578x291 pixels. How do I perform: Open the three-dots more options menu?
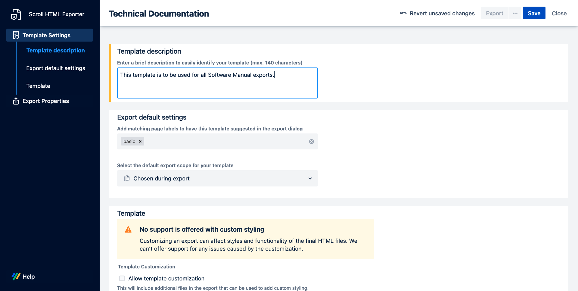(x=515, y=13)
